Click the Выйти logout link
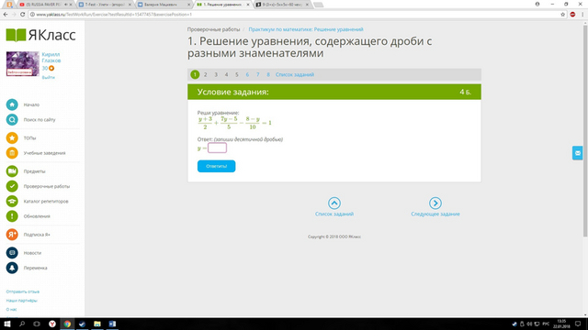This screenshot has width=588, height=330. tap(49, 77)
